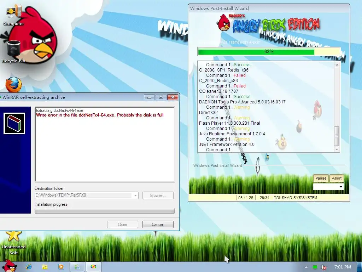
Task: Minimize the WinRAR self-extracting window
Action: [150, 97]
